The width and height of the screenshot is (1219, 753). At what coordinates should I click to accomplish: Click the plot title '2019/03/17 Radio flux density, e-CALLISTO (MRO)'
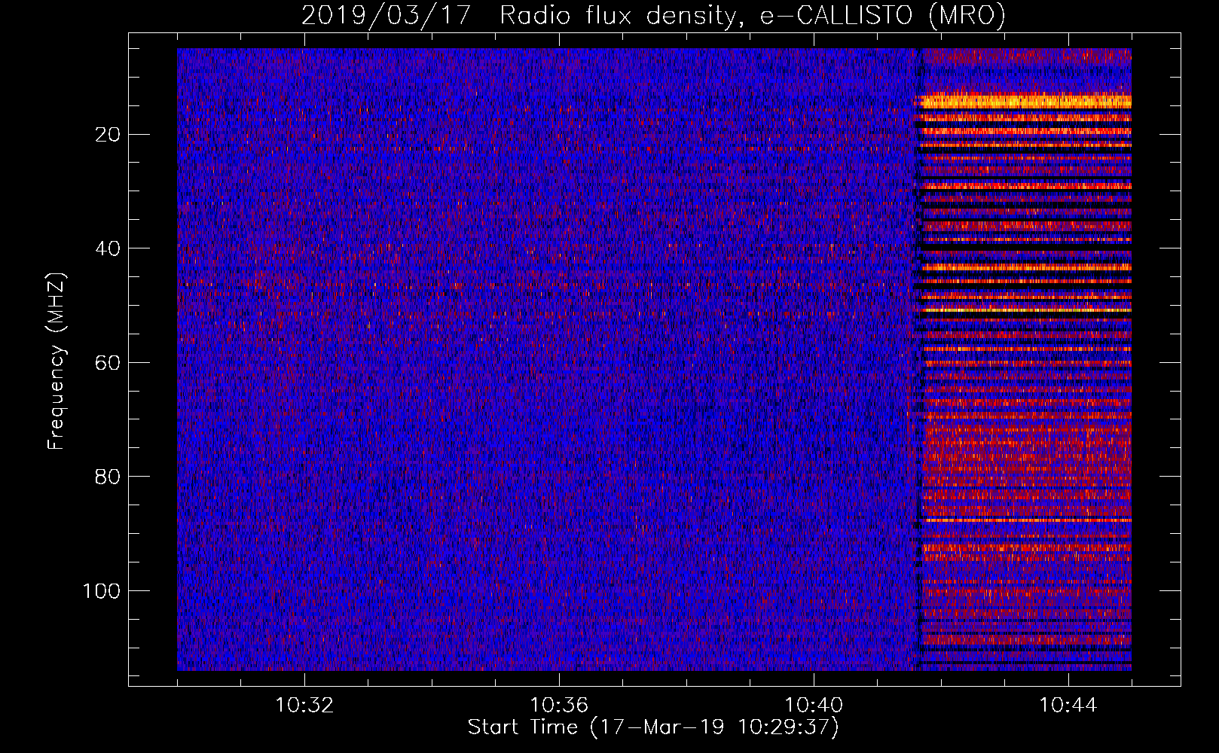(x=653, y=15)
